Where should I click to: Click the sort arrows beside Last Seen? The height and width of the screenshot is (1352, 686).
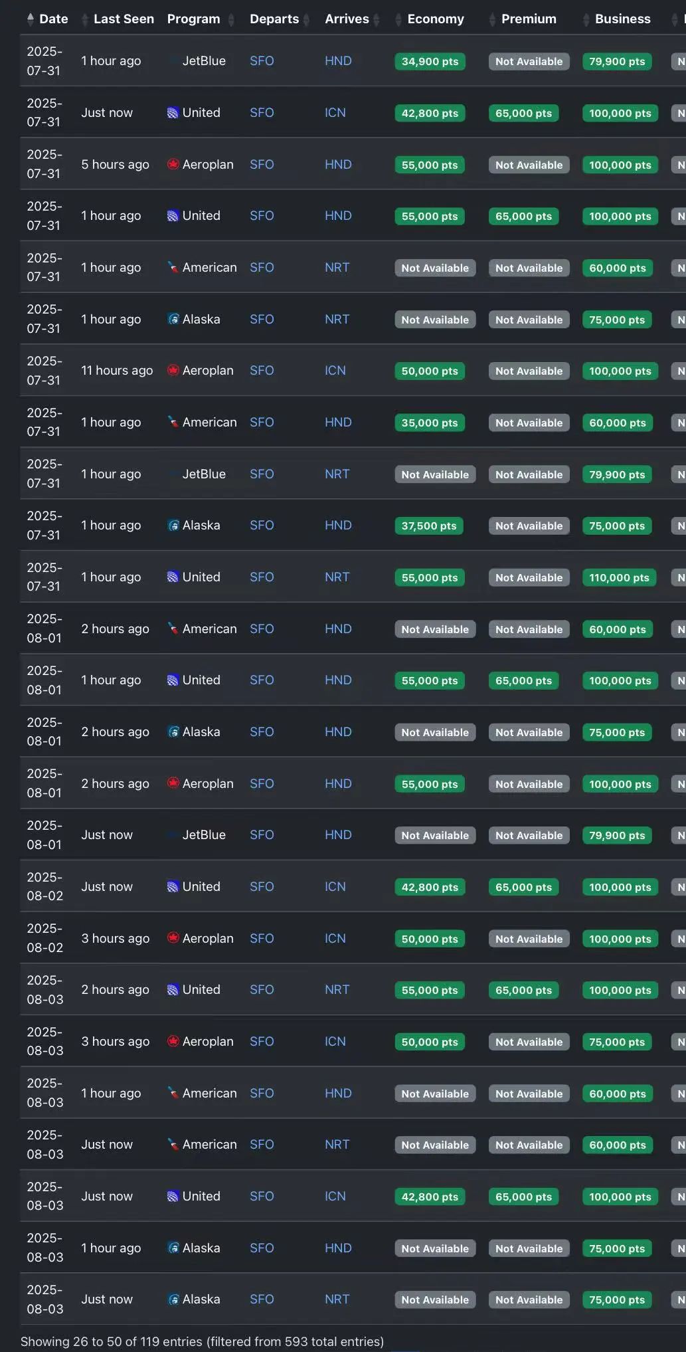pyautogui.click(x=84, y=20)
